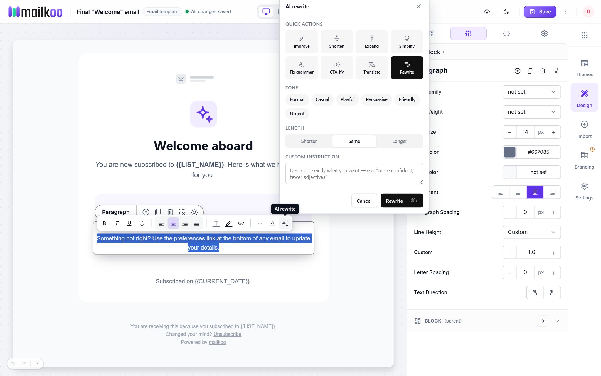Screen dimensions: 601x376
Task: Click the custom instruction text field
Action: (354, 174)
